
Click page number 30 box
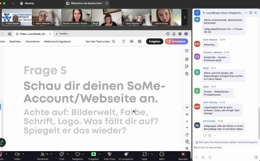187,107
